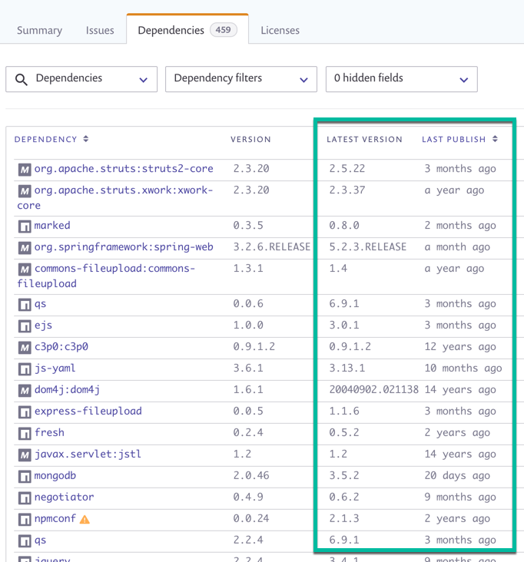Open the javax.servlet:jstl dependency link
This screenshot has height=562, width=524.
coord(88,454)
